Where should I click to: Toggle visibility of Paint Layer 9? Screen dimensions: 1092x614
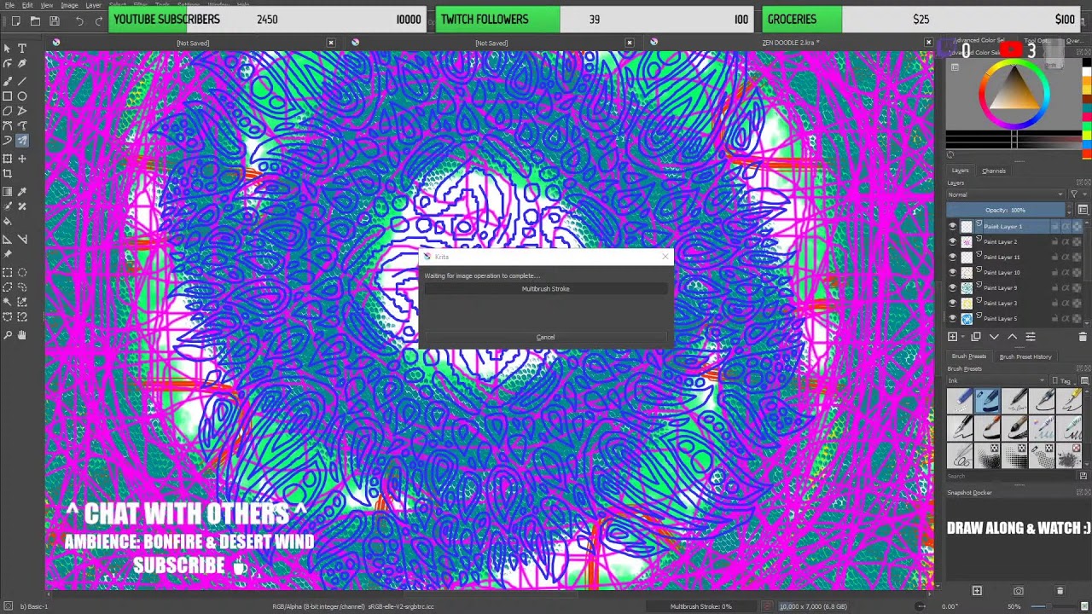pyautogui.click(x=953, y=287)
